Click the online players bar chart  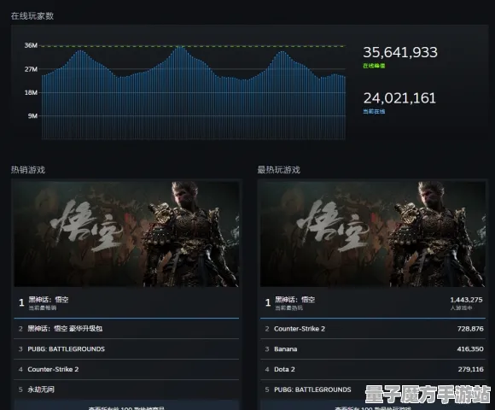194,92
